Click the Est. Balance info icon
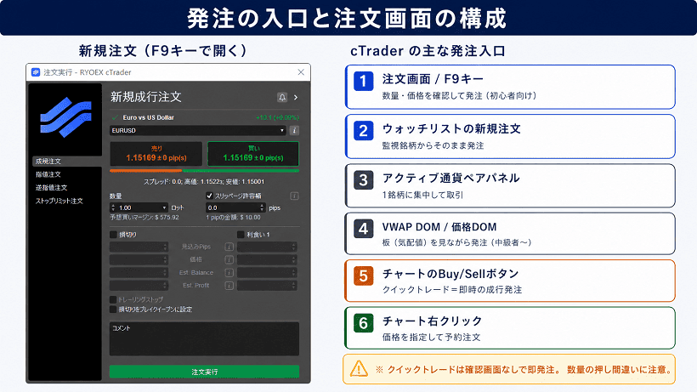 pyautogui.click(x=229, y=272)
